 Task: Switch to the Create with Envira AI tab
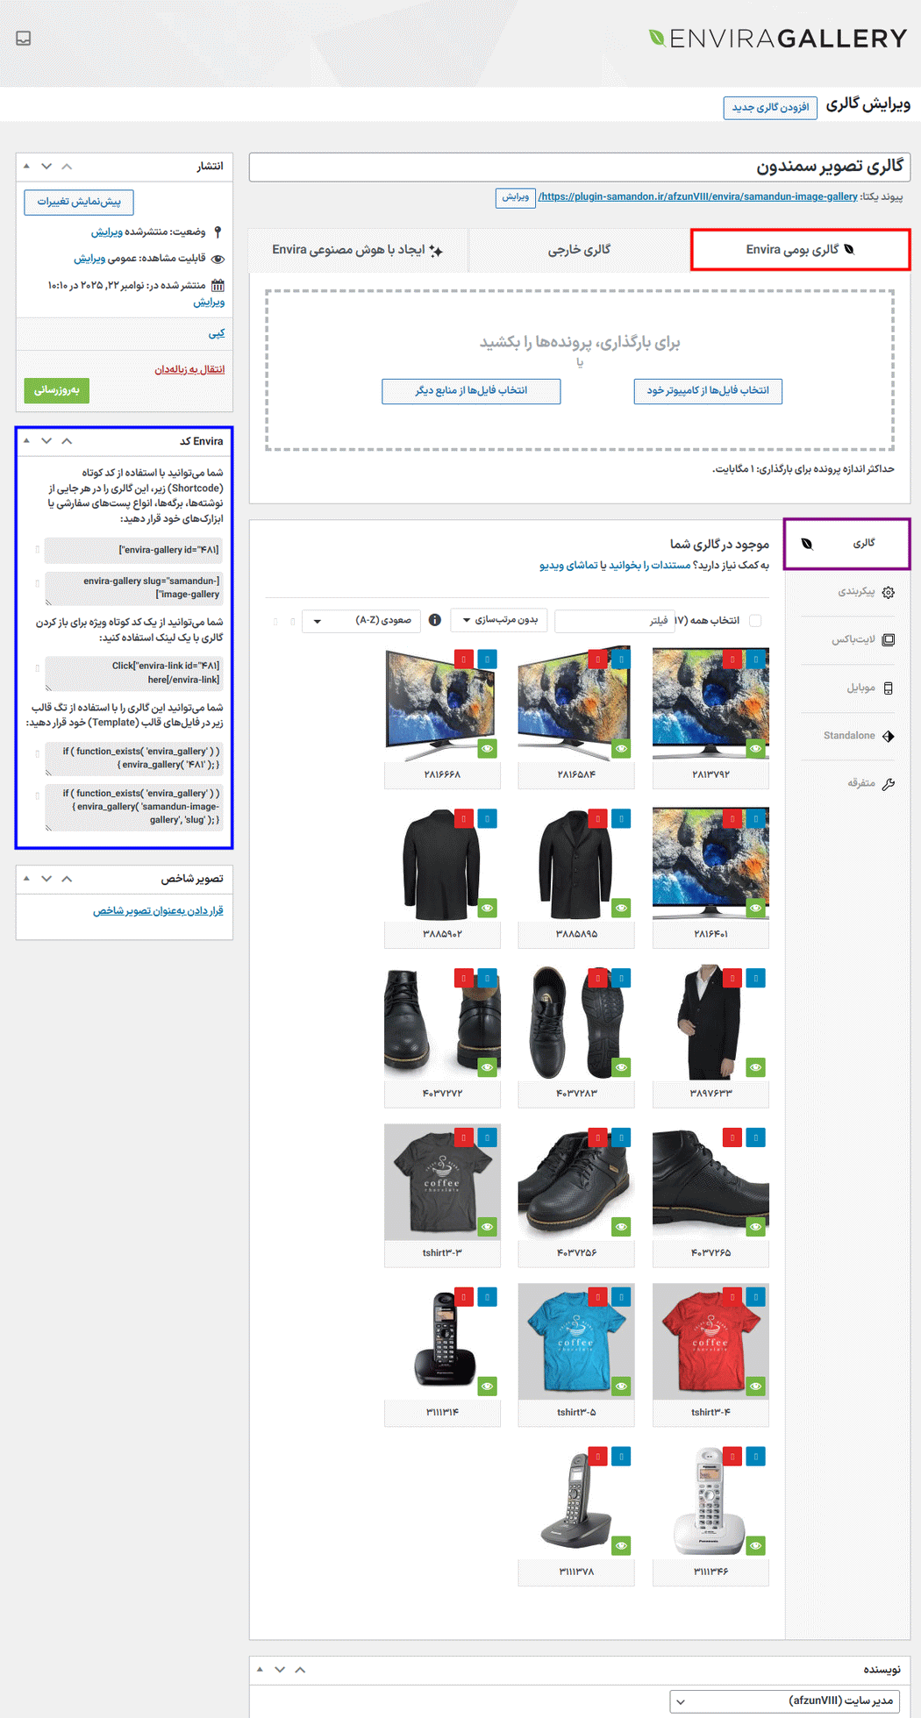tap(358, 250)
